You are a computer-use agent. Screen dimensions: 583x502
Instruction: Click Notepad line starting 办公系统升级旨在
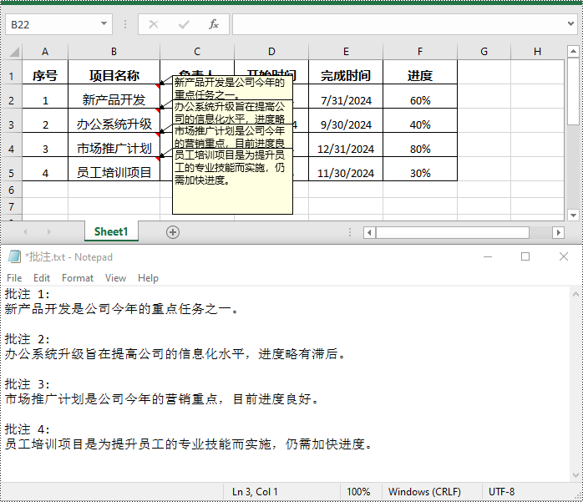pyautogui.click(x=175, y=353)
